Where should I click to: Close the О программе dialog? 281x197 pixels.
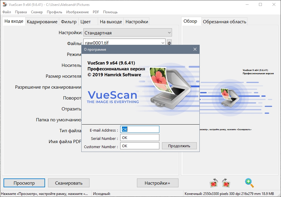coord(195,49)
